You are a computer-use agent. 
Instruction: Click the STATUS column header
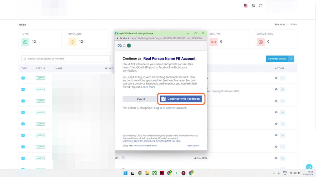point(40,68)
